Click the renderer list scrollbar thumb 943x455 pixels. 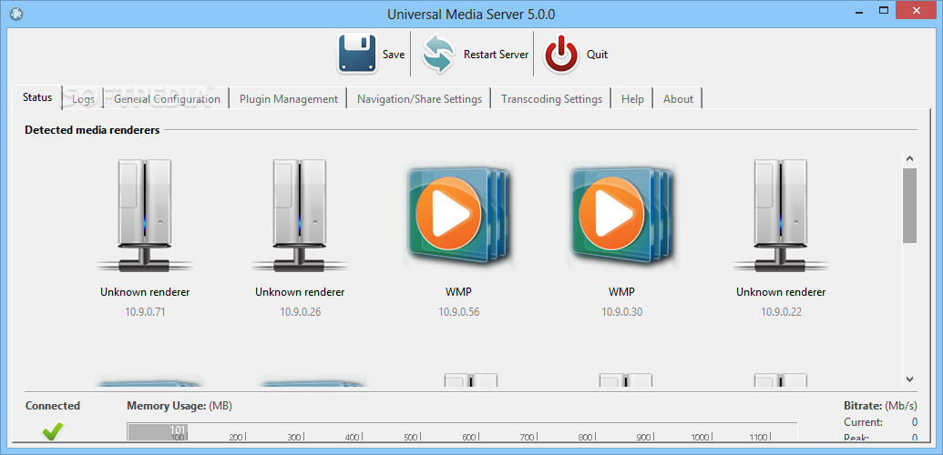pyautogui.click(x=909, y=206)
